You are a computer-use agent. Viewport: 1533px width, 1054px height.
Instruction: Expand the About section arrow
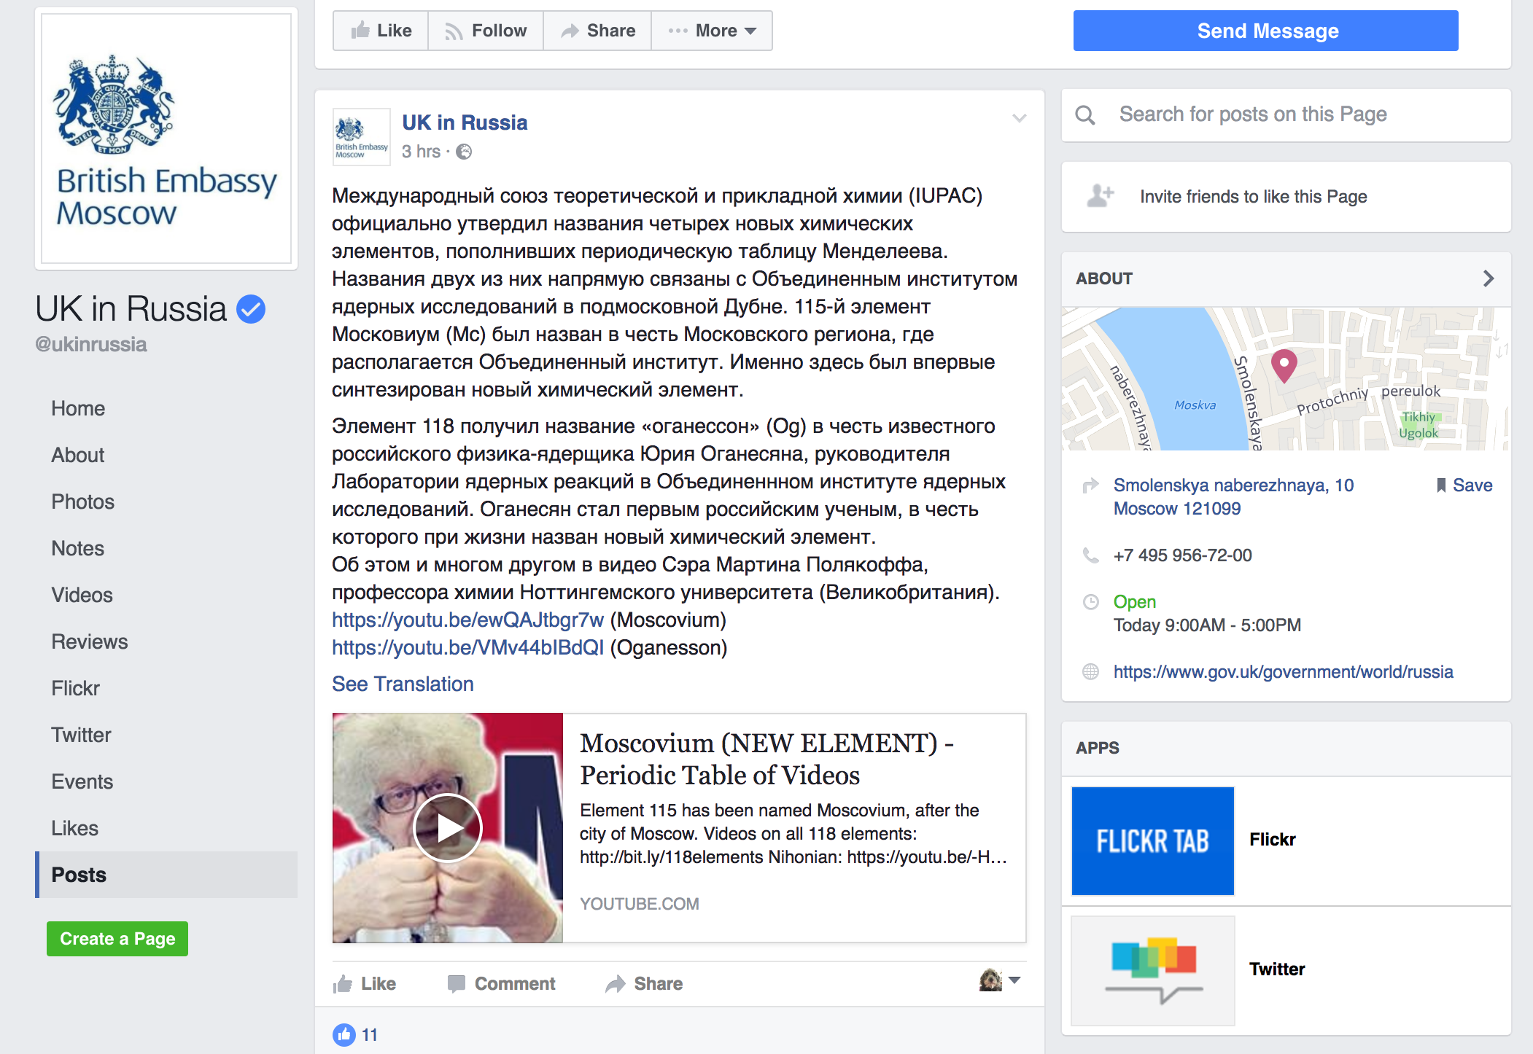[x=1489, y=278]
